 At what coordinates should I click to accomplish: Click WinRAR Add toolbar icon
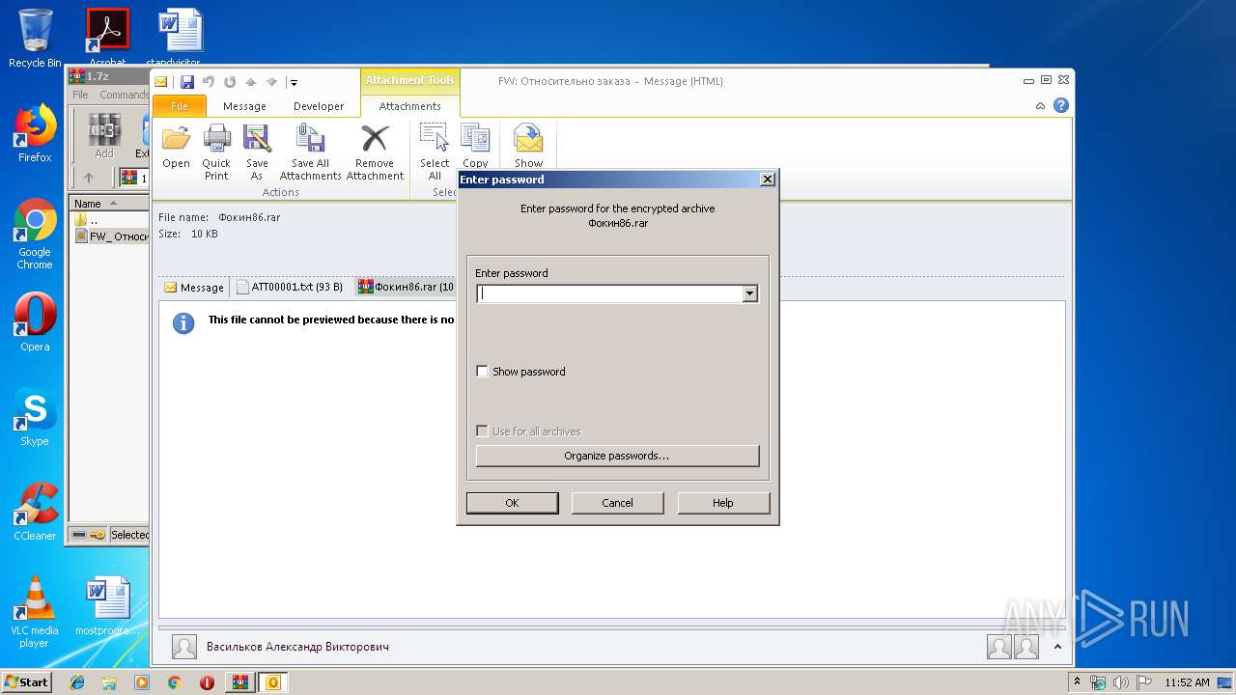tap(103, 136)
